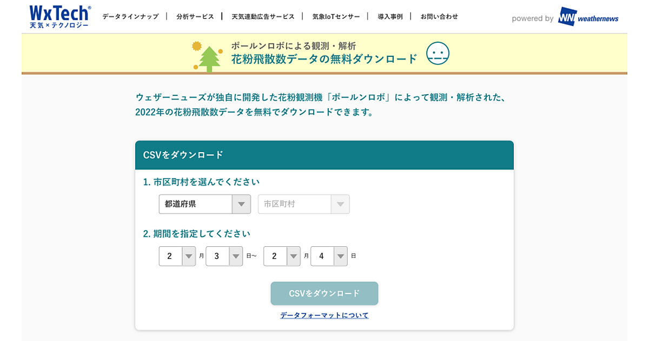Expand the start day dropdown showing 3
Viewport: 649px width, 341px height.
point(224,256)
